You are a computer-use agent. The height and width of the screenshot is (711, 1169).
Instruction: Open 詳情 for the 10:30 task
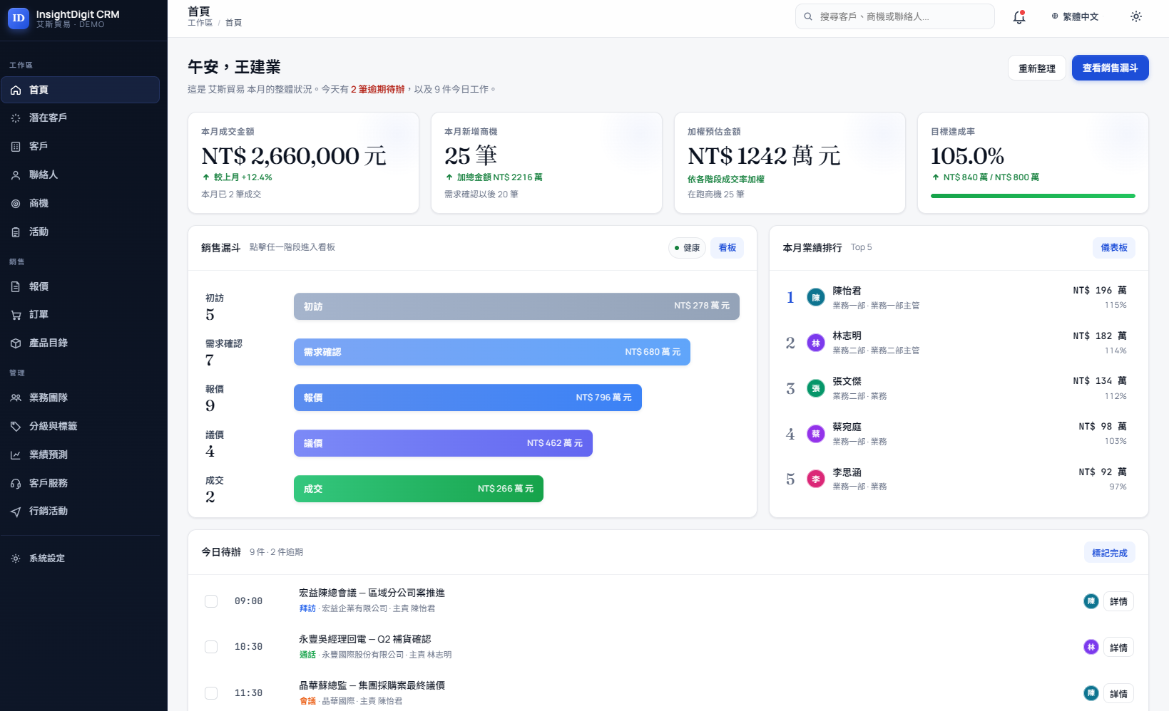click(1118, 648)
